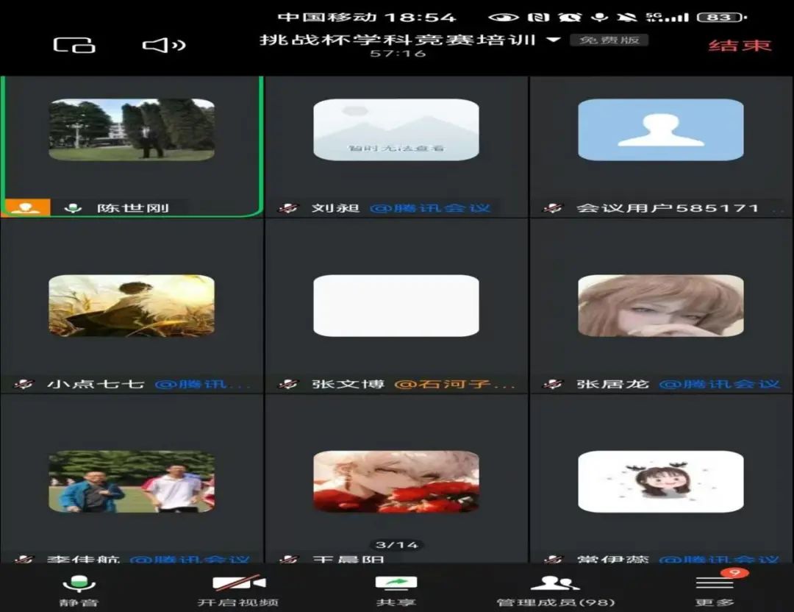794x612 pixels.
Task: Select 小点七七's avatar thumbnail
Action: [x=132, y=305]
